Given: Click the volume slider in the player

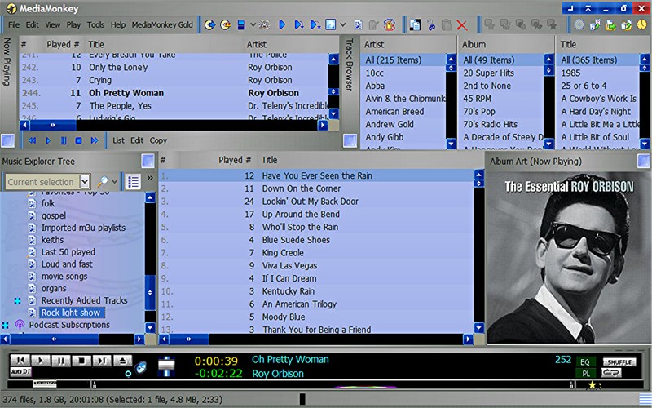Looking at the screenshot, I should click(166, 366).
